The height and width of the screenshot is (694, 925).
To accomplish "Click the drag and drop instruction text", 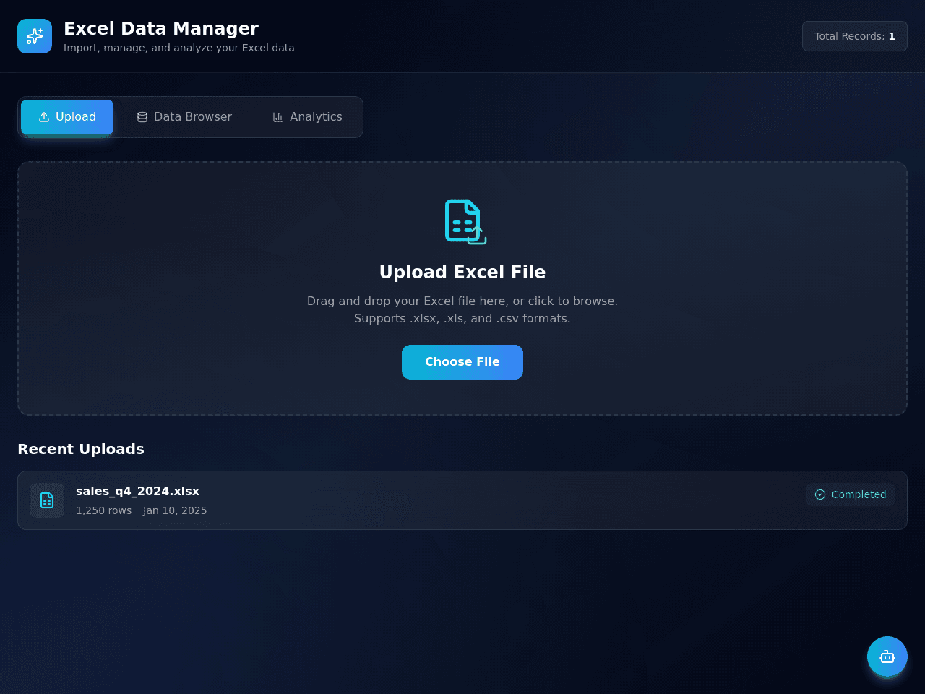I will [462, 301].
